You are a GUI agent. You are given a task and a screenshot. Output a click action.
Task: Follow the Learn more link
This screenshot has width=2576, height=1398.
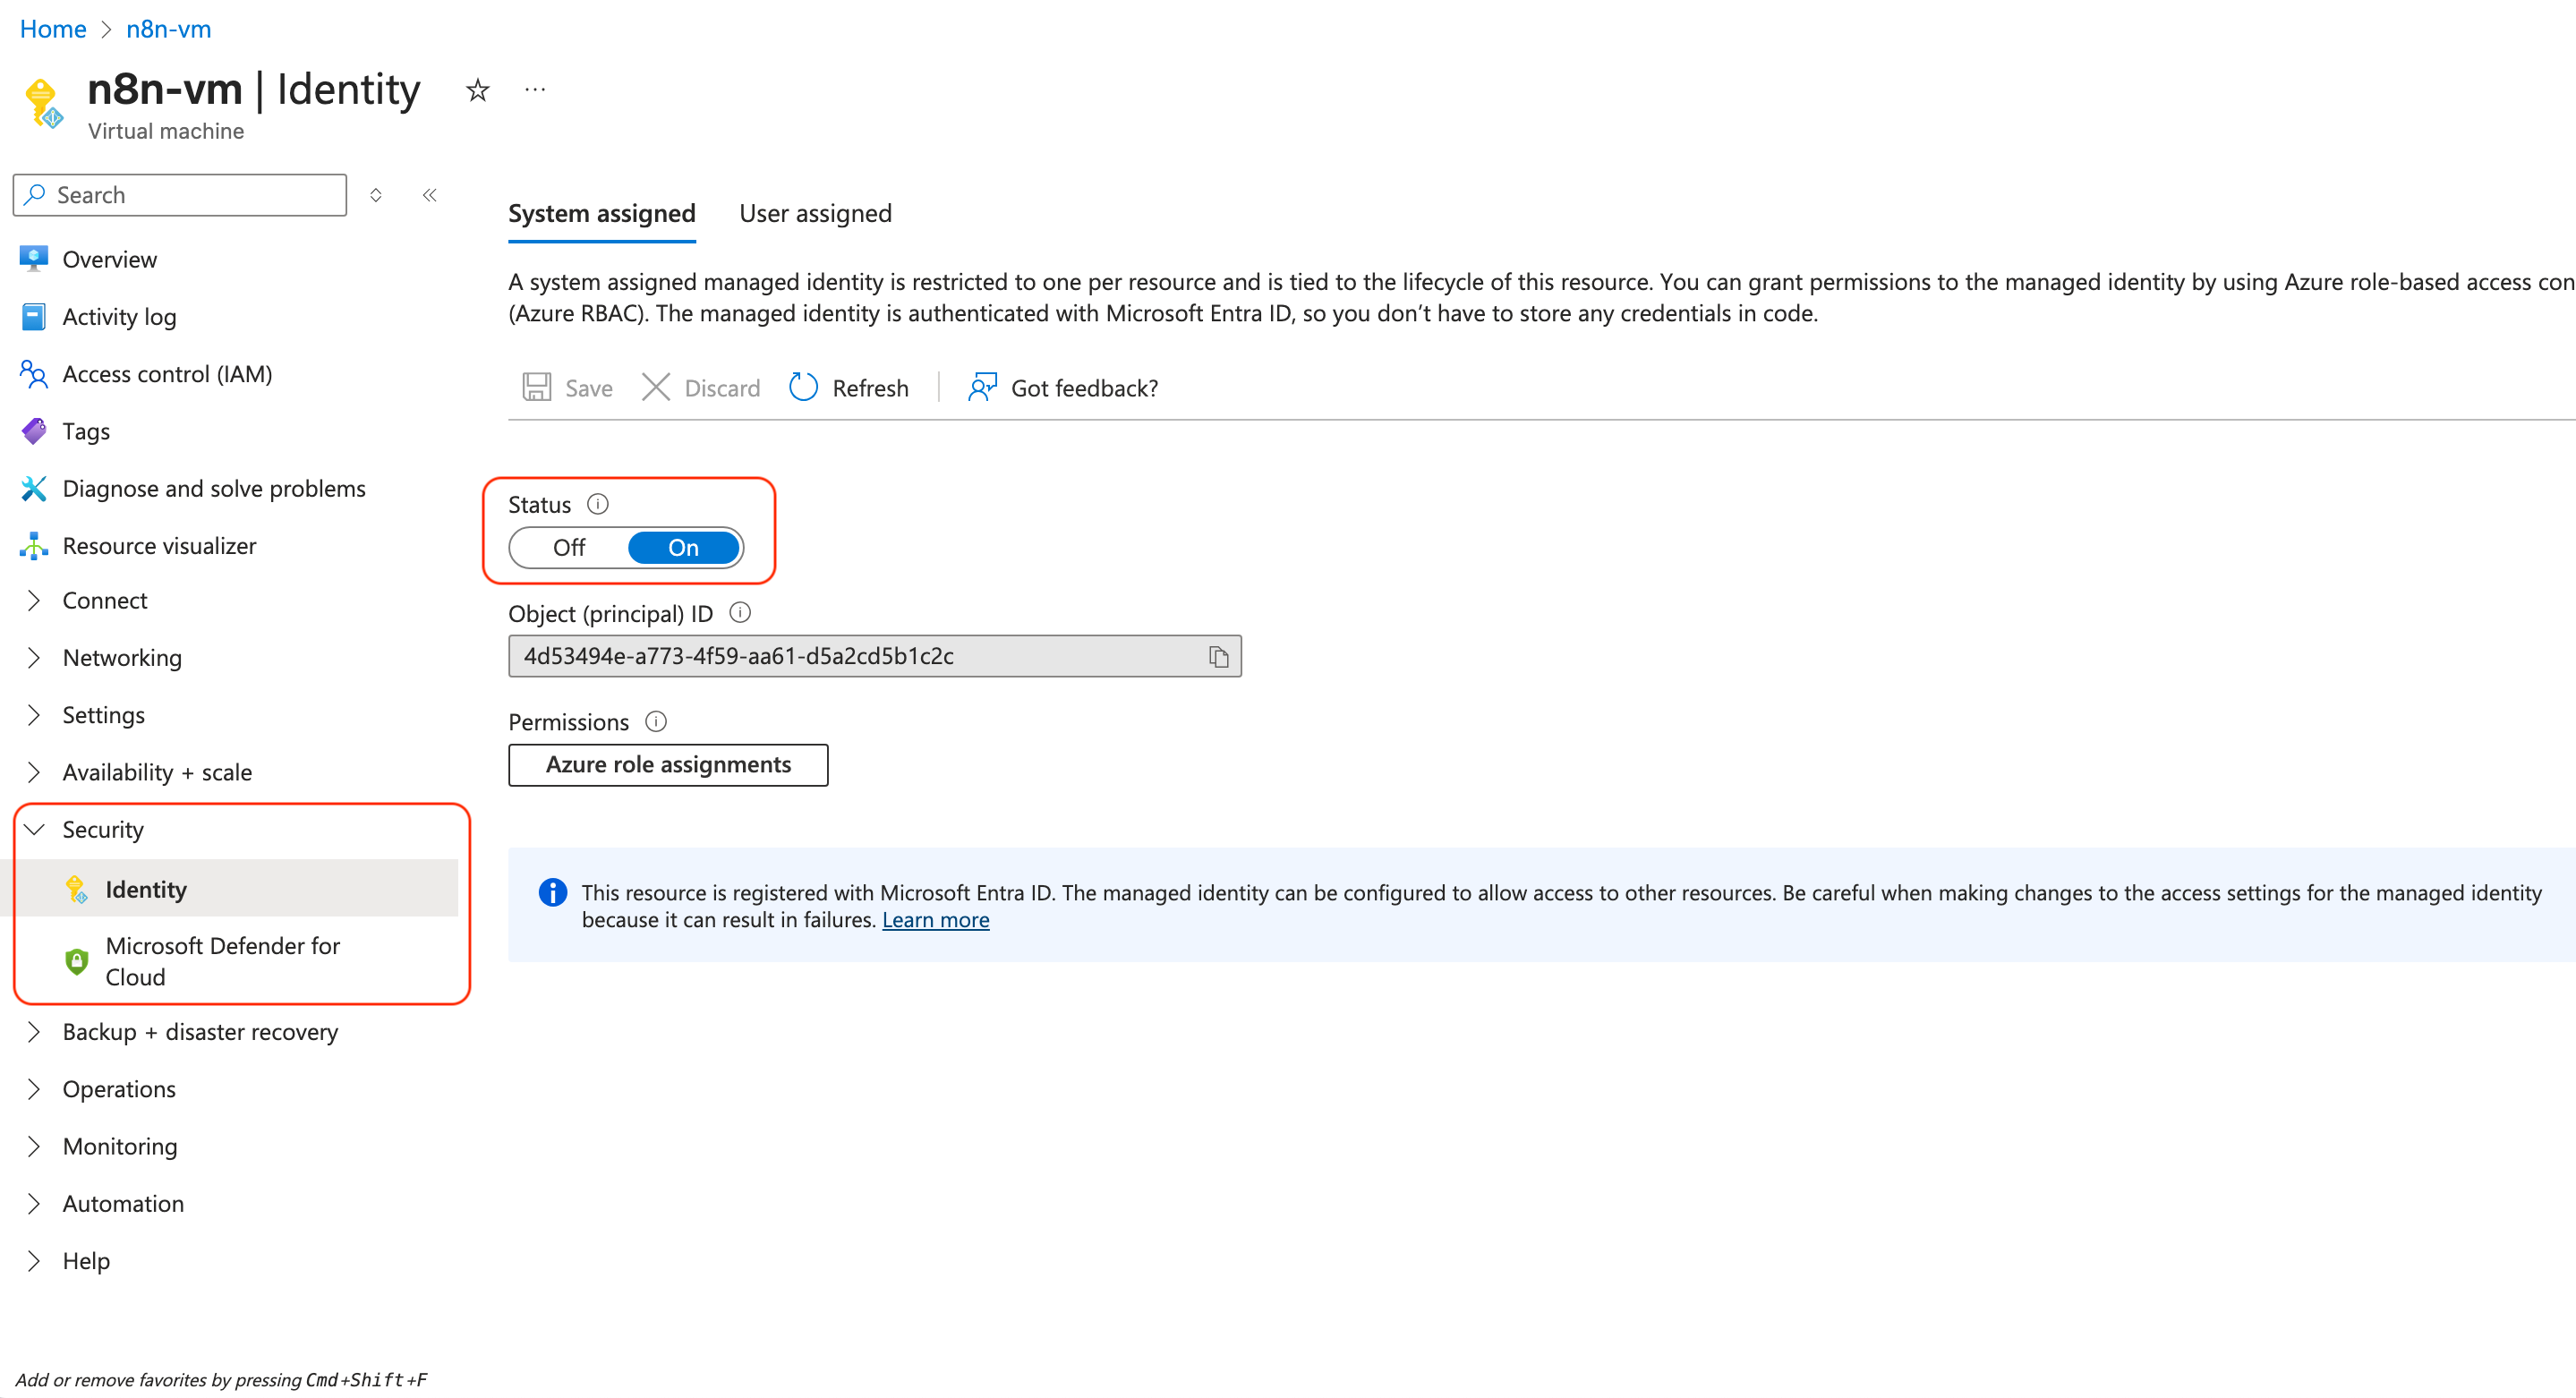point(935,920)
